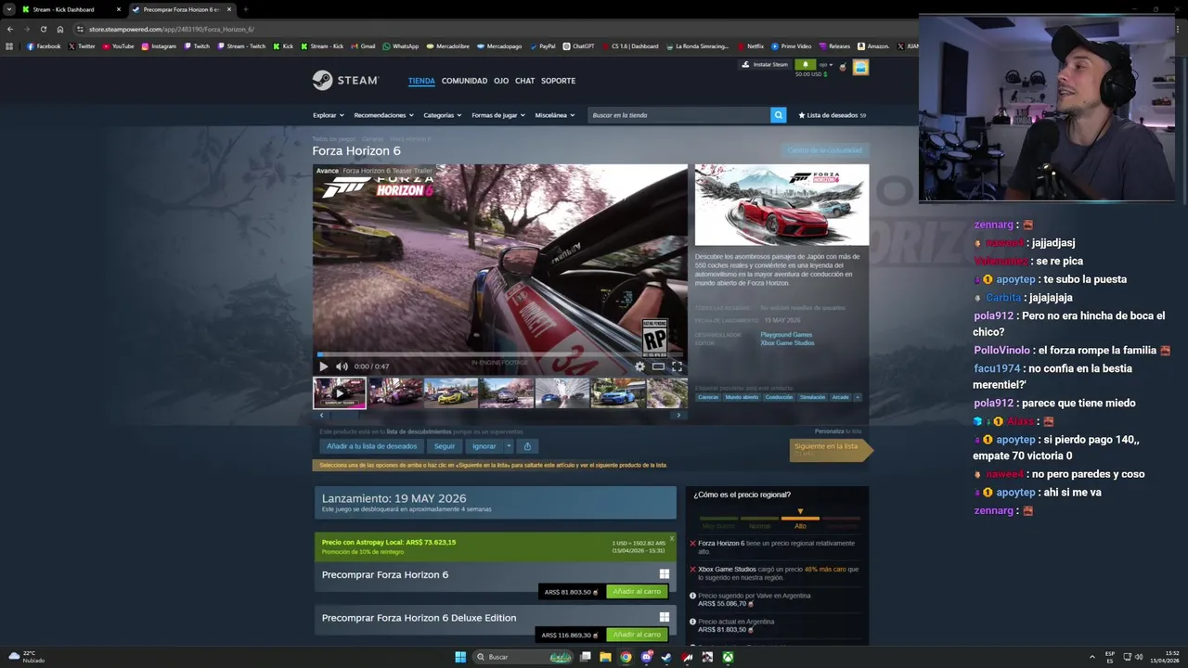The image size is (1188, 668).
Task: Add Forza Horizon 6 standard preorder to cart
Action: 637,592
